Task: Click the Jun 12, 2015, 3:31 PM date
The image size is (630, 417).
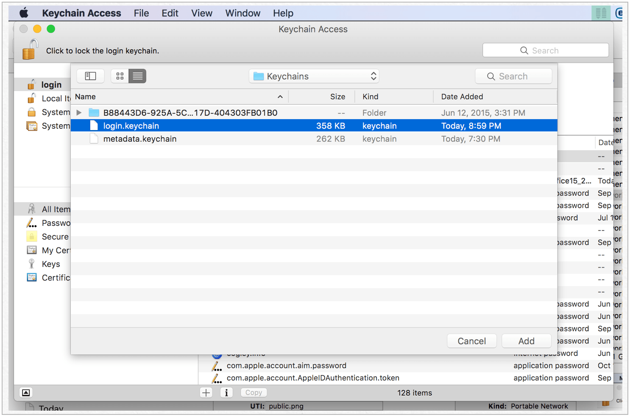Action: (x=483, y=113)
